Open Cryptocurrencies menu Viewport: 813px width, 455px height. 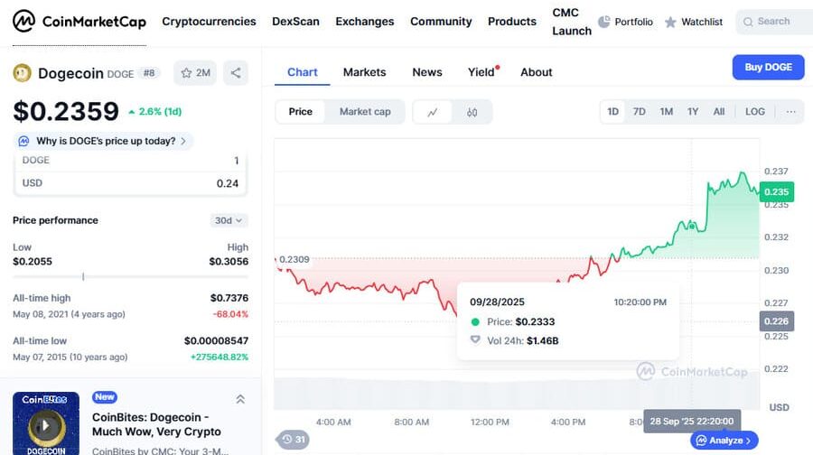pyautogui.click(x=209, y=22)
